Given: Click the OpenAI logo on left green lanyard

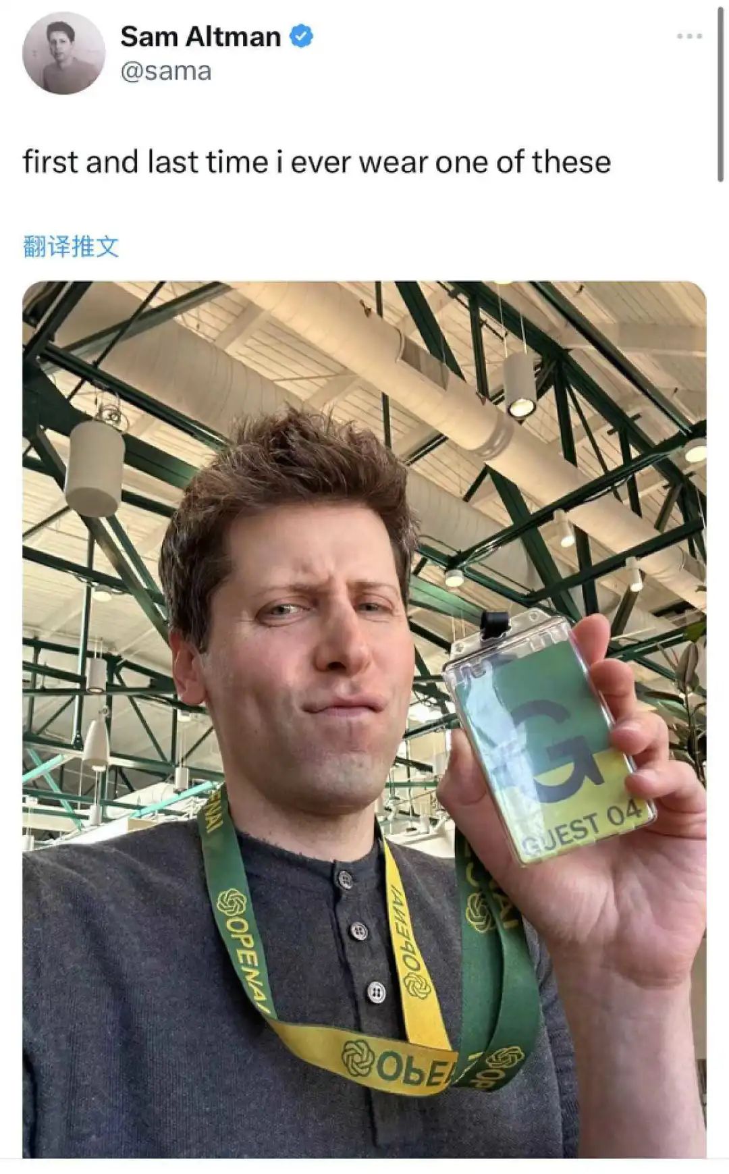Looking at the screenshot, I should click(231, 903).
